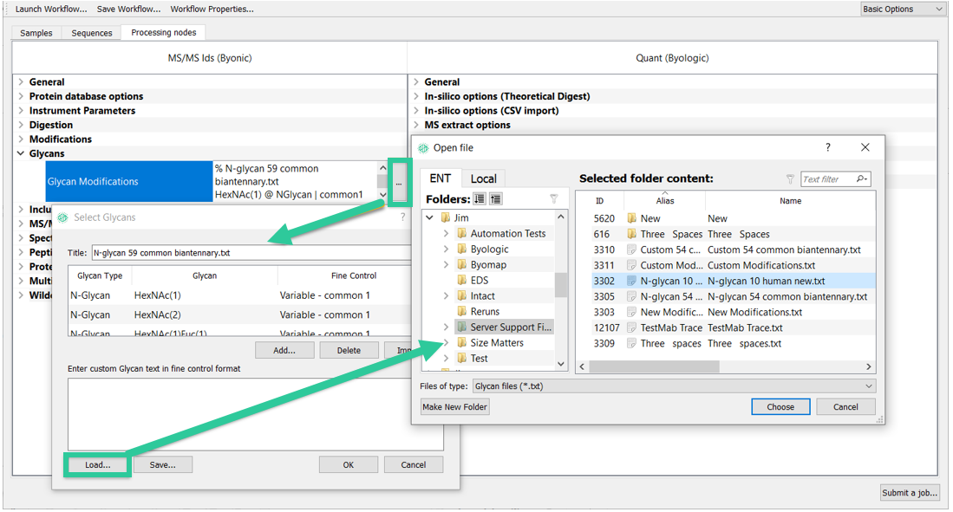953x512 pixels.
Task: Click the custom Glycan text area
Action: [255, 414]
